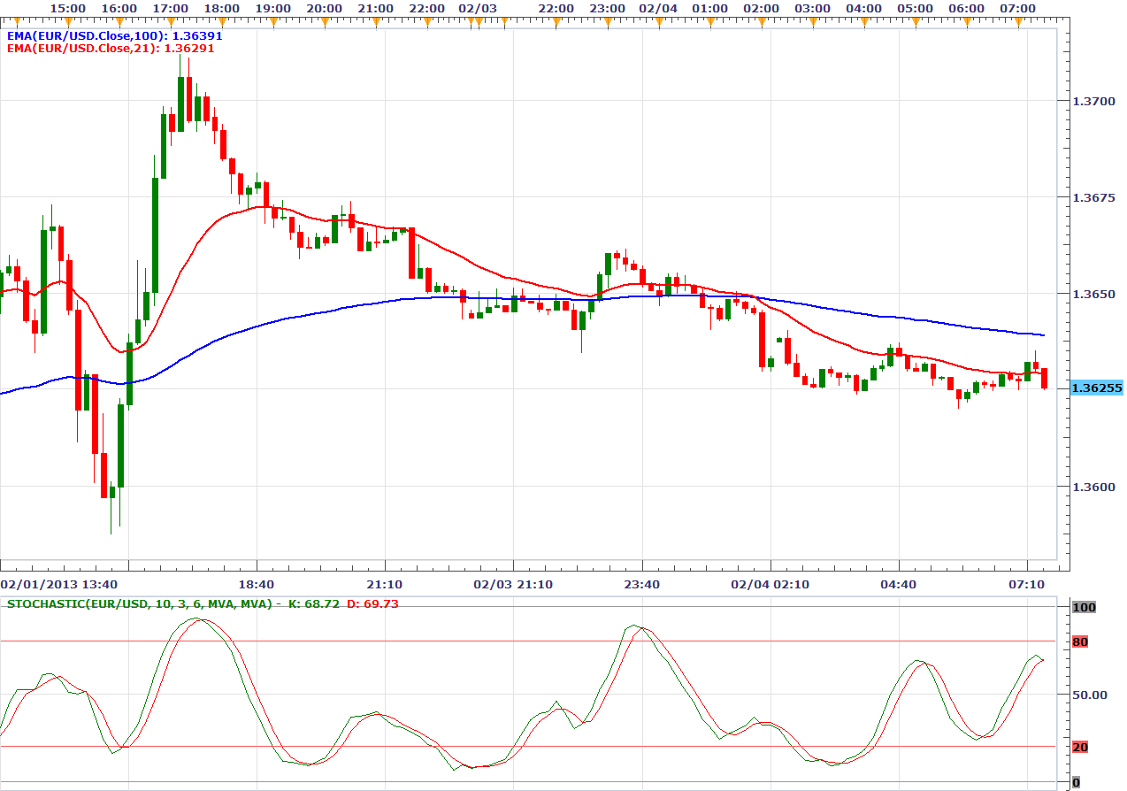The height and width of the screenshot is (791, 1127).
Task: Select the blue EMA 100 indicator label
Action: tap(114, 36)
